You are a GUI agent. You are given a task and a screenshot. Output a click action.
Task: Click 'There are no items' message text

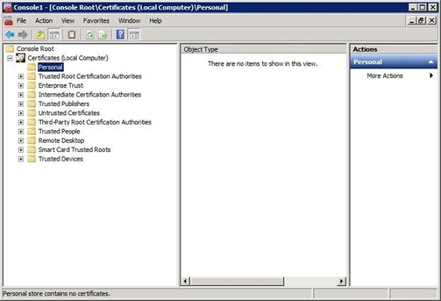[x=263, y=63]
